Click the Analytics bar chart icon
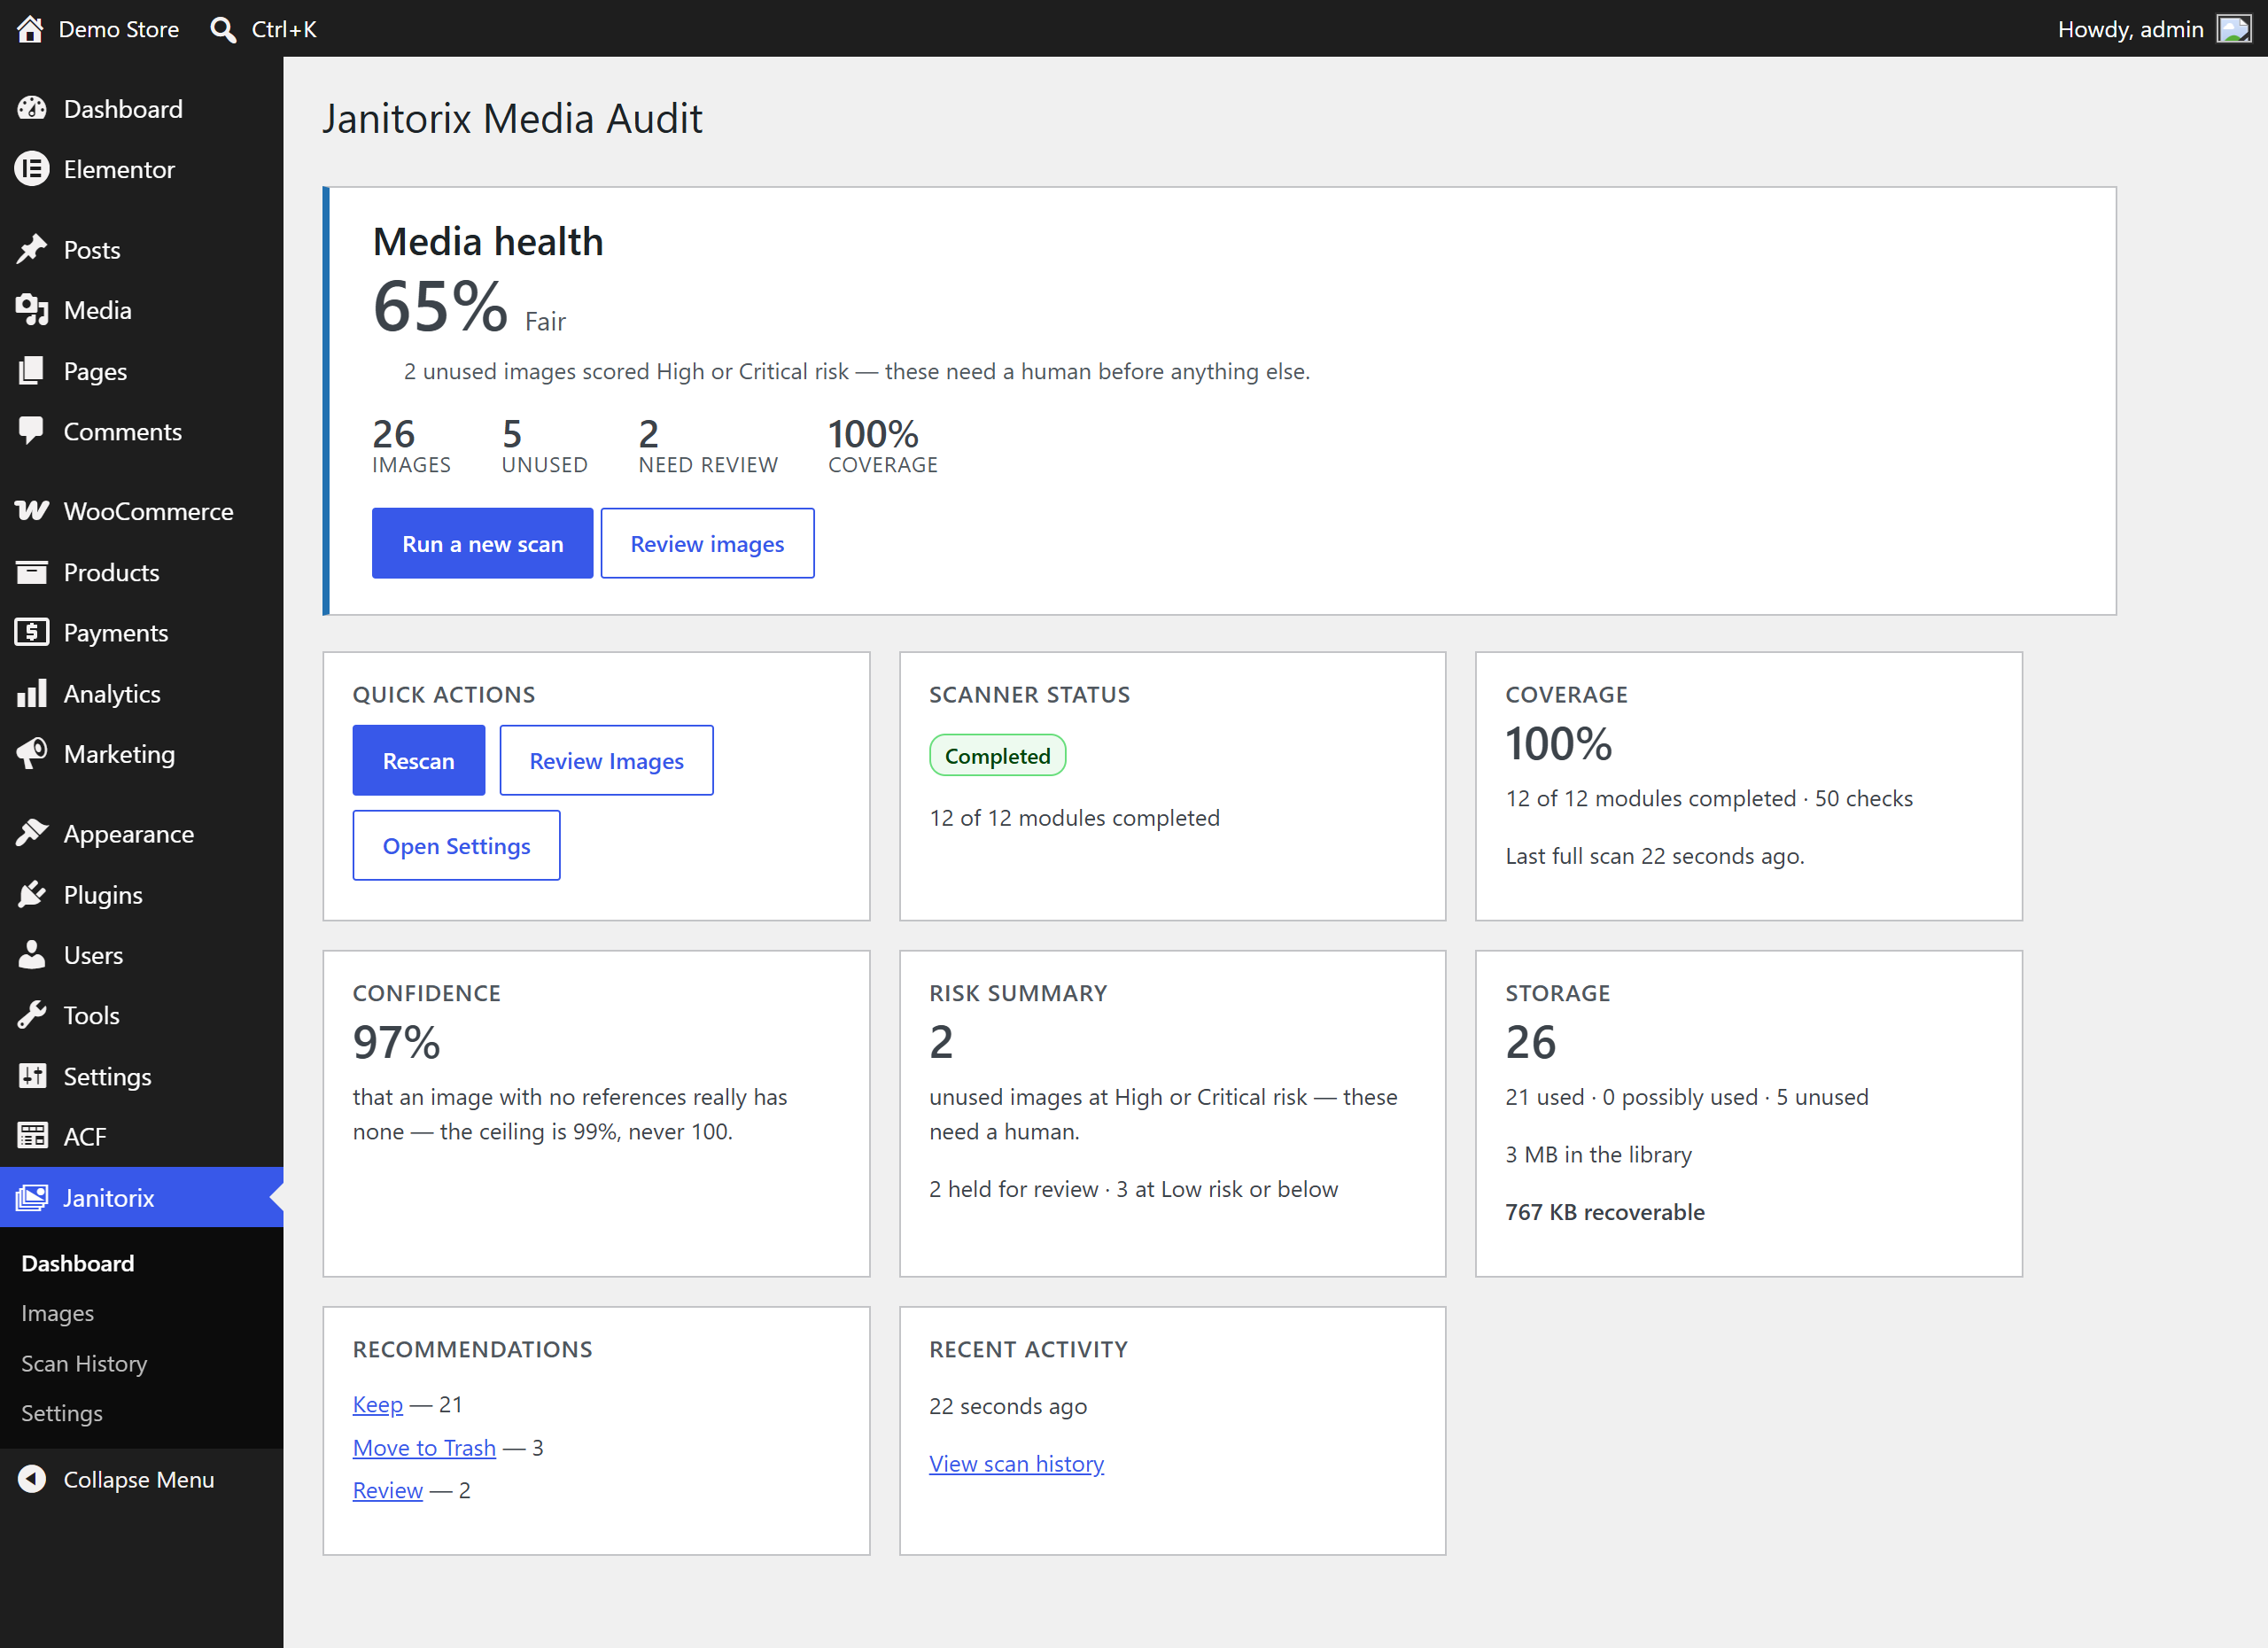Viewport: 2268px width, 1648px height. 32,693
